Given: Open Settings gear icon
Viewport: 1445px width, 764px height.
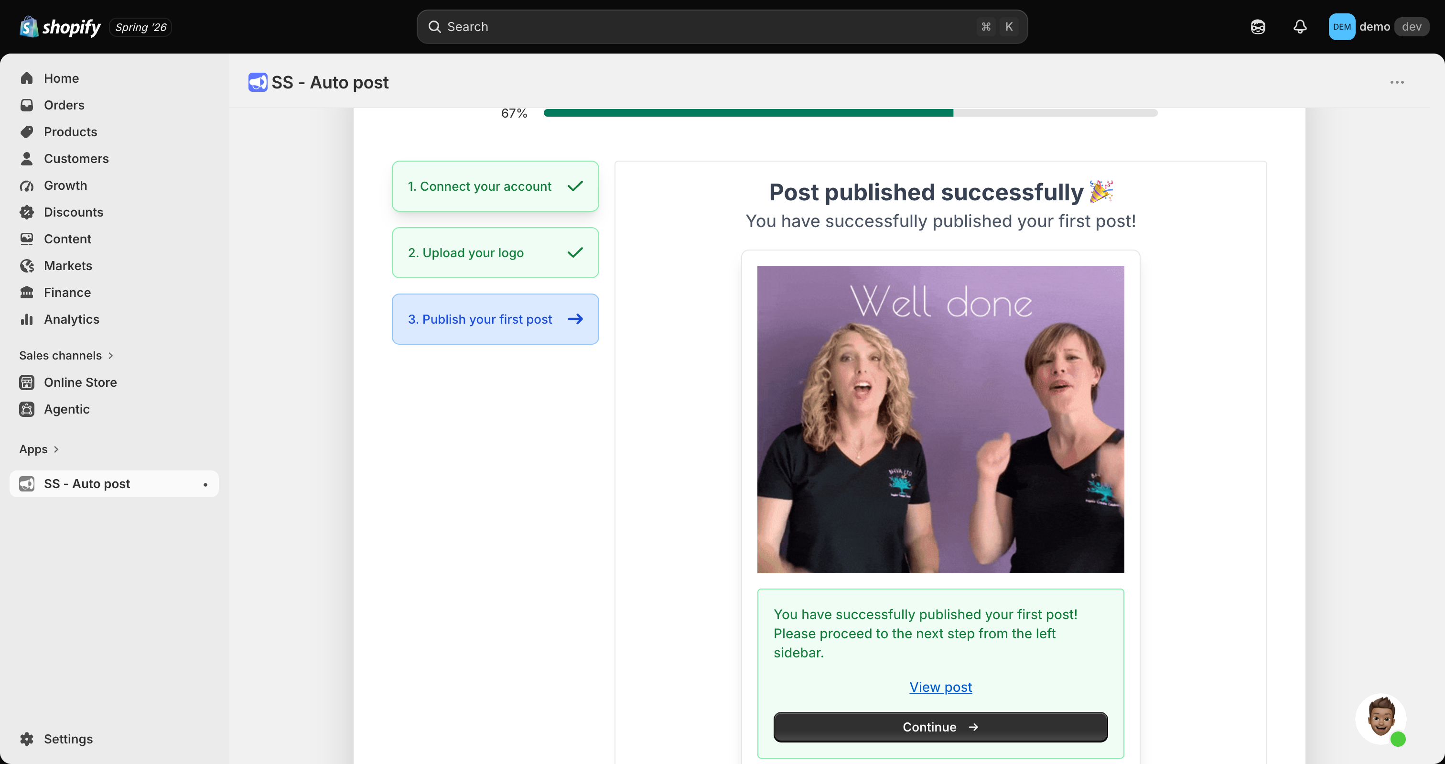Looking at the screenshot, I should click(27, 739).
